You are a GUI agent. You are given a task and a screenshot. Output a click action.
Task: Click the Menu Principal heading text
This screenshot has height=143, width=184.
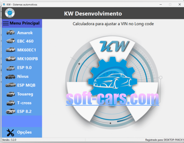[x=25, y=23]
